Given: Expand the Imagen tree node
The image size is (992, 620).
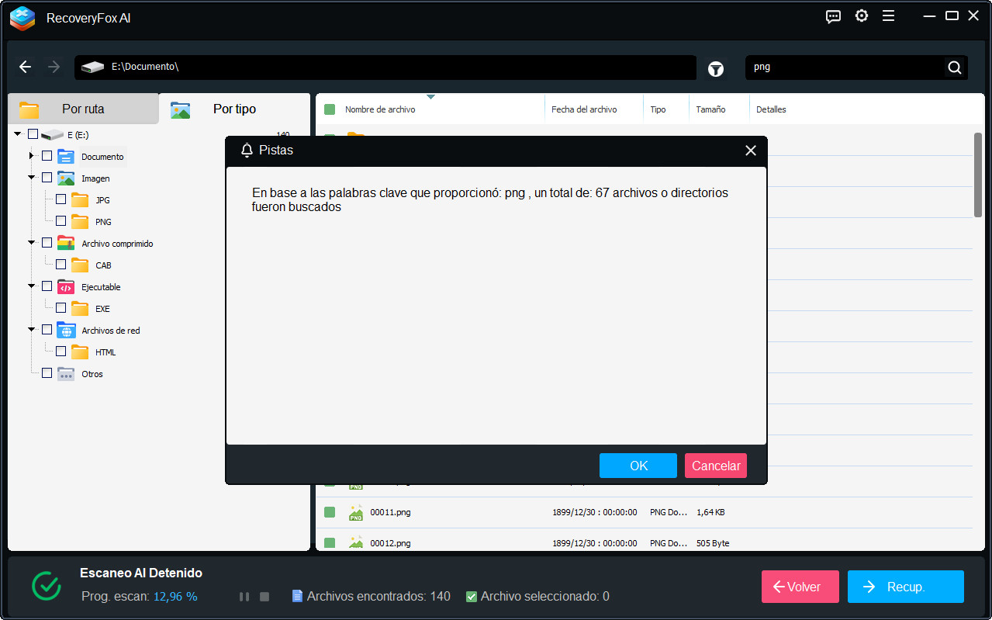Looking at the screenshot, I should (x=32, y=178).
